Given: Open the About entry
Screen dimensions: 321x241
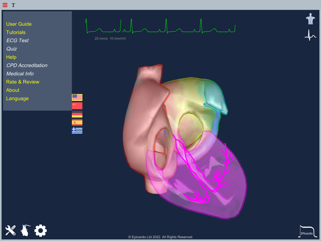Looking at the screenshot, I should (13, 90).
